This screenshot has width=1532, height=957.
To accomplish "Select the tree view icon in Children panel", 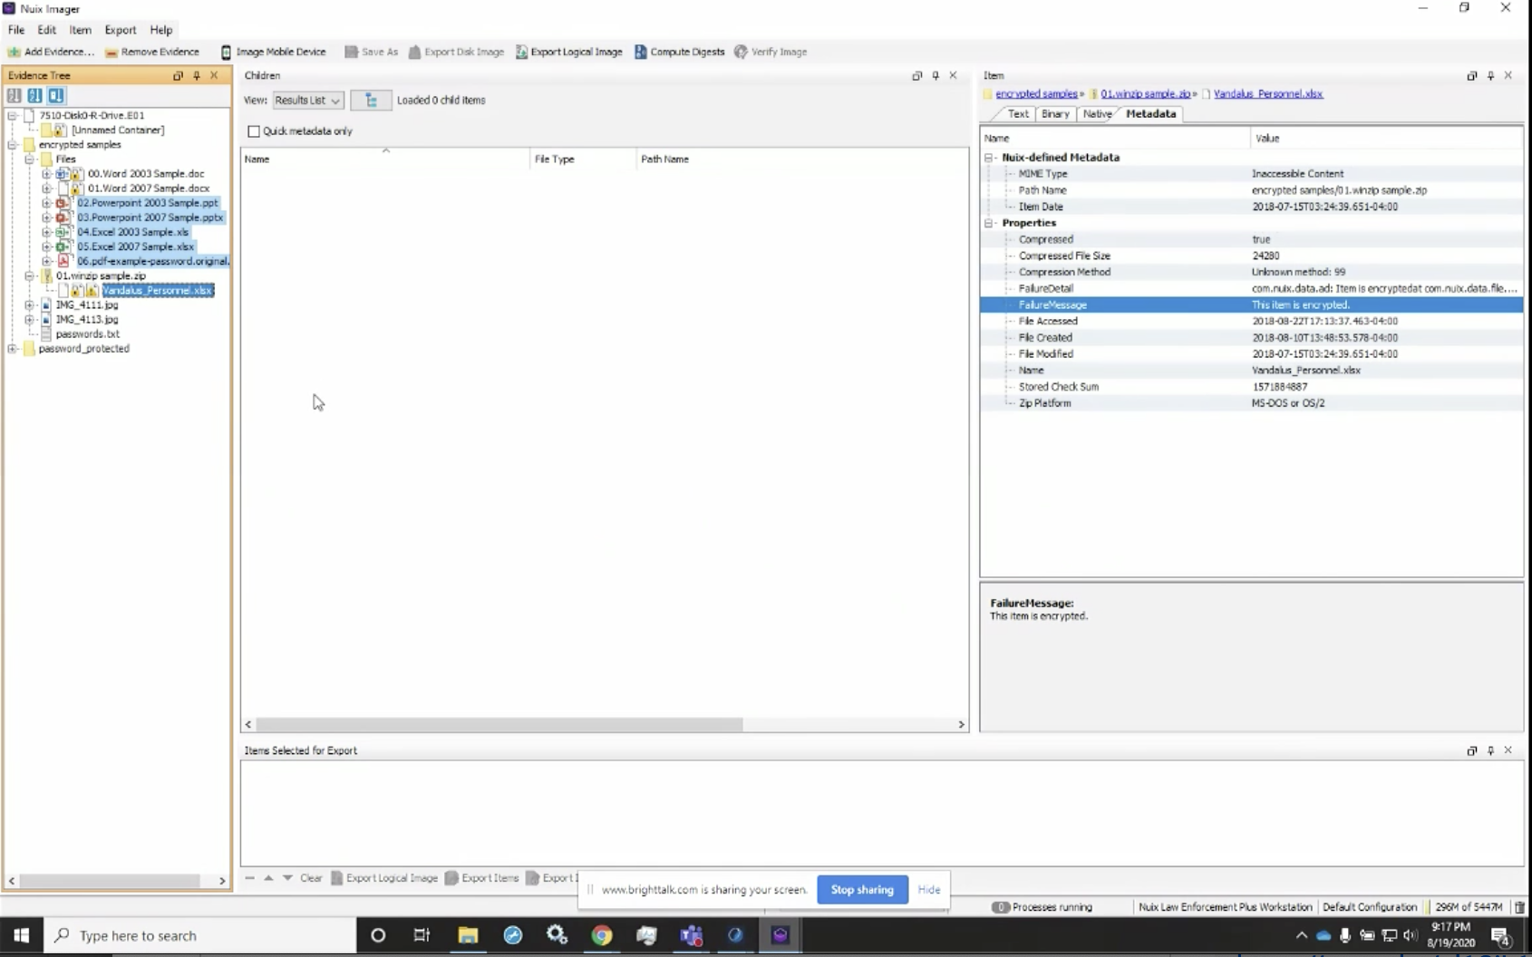I will point(370,100).
